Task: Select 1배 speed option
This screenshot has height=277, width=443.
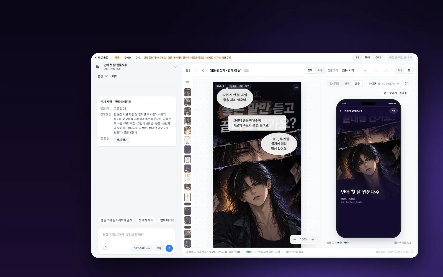Action: pyautogui.click(x=357, y=58)
